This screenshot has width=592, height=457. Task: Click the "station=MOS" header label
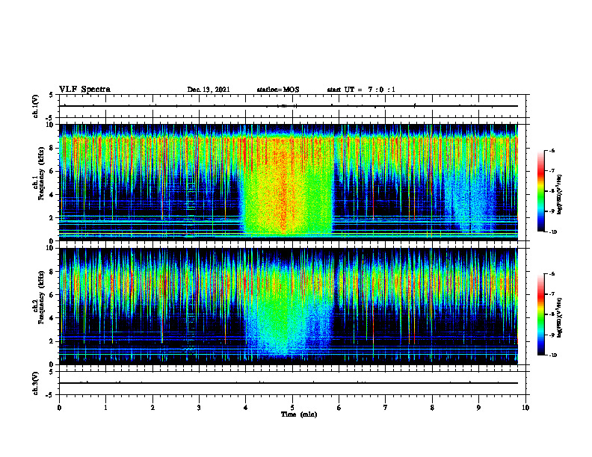[x=278, y=90]
